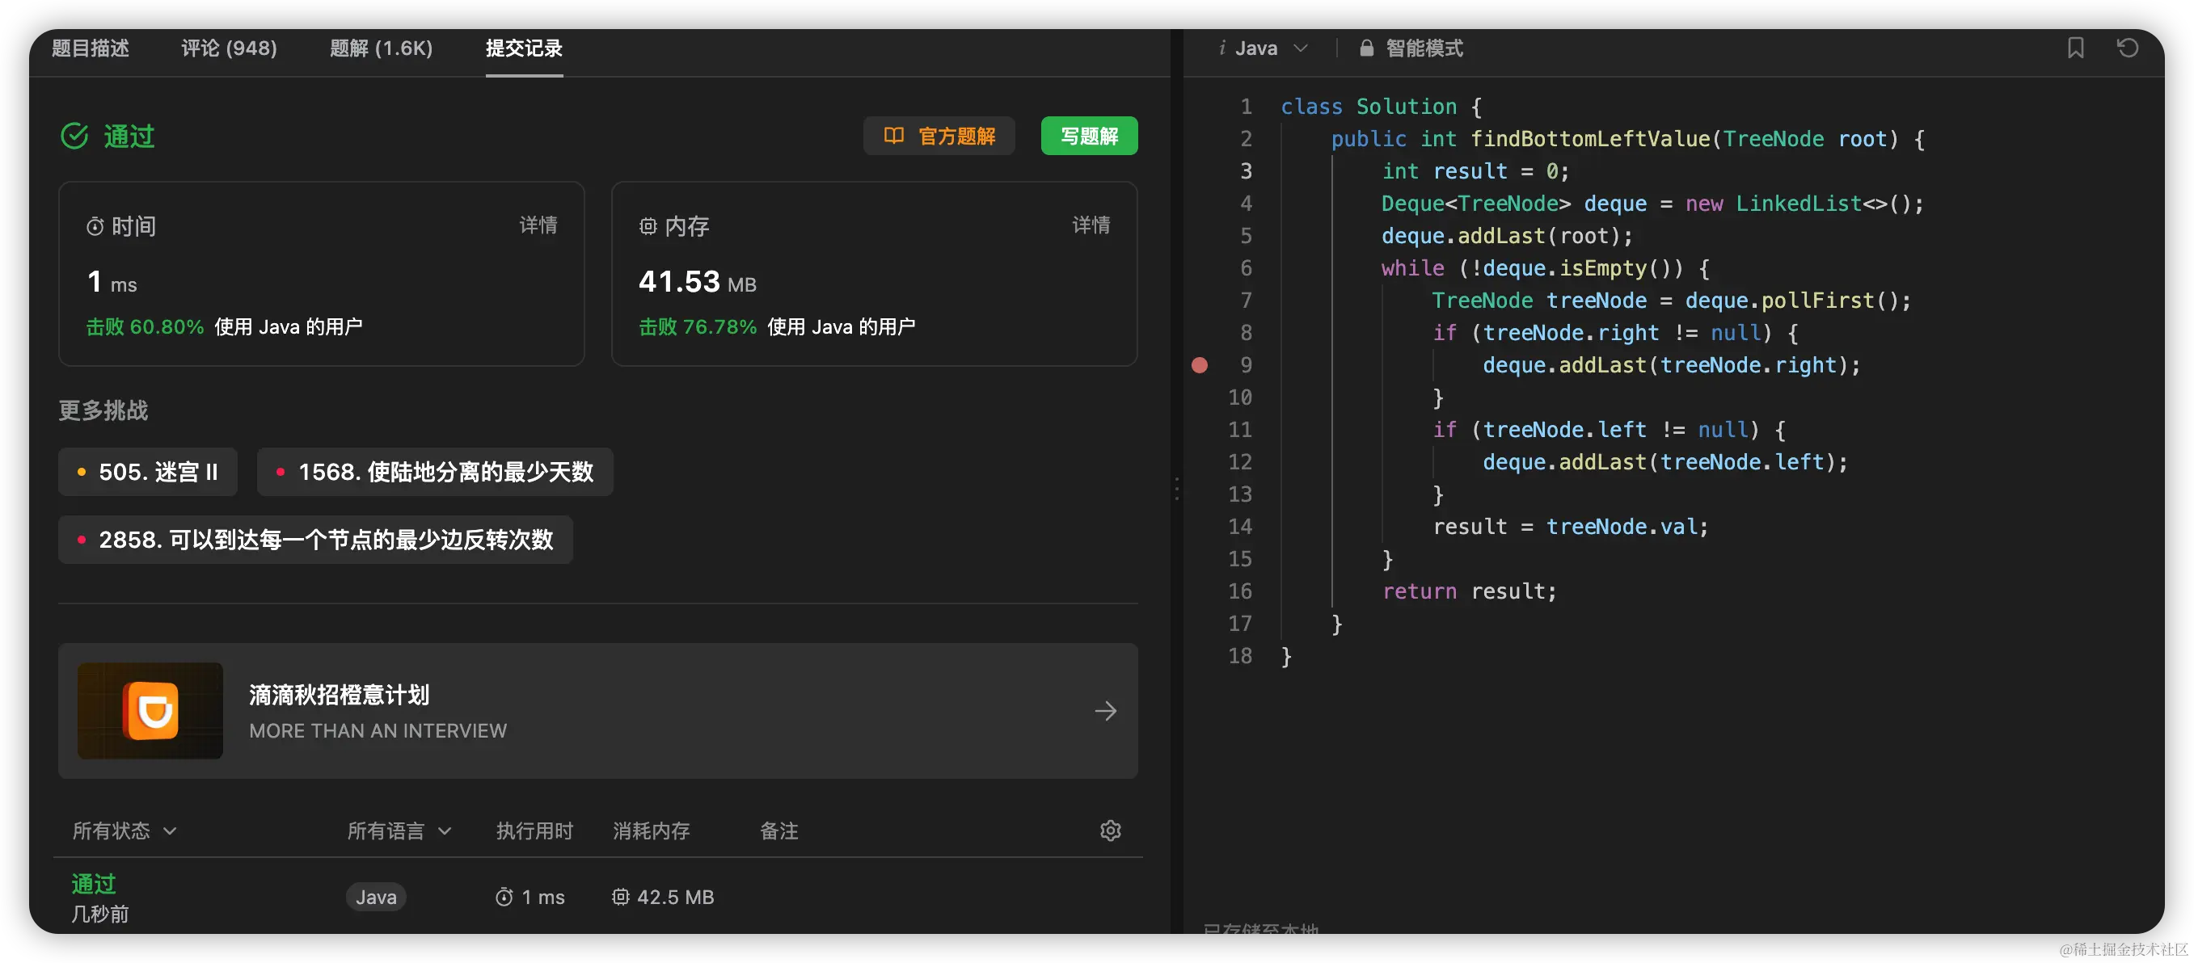This screenshot has height=963, width=2194.
Task: Expand the 所有状态 status filter
Action: click(x=124, y=831)
